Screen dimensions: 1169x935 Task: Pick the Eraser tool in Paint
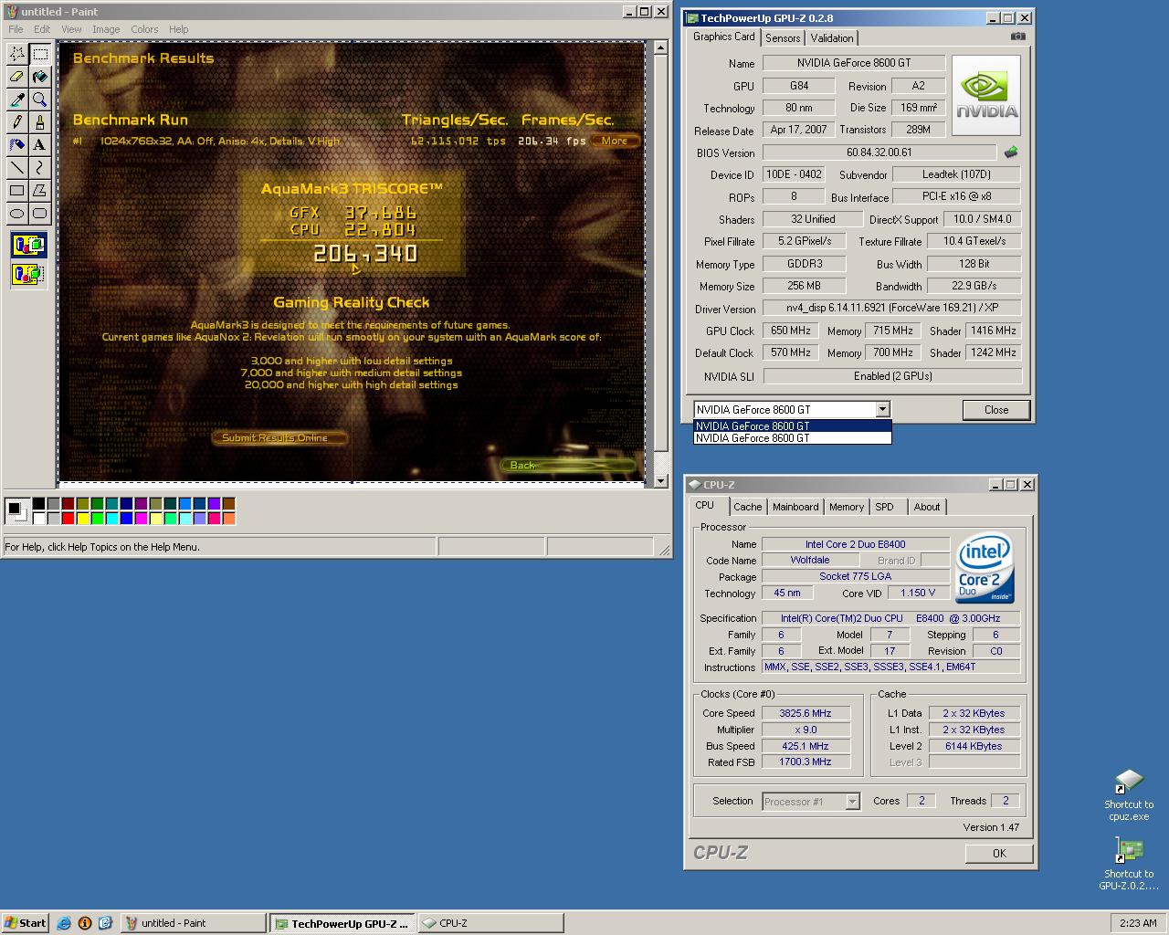click(x=16, y=77)
